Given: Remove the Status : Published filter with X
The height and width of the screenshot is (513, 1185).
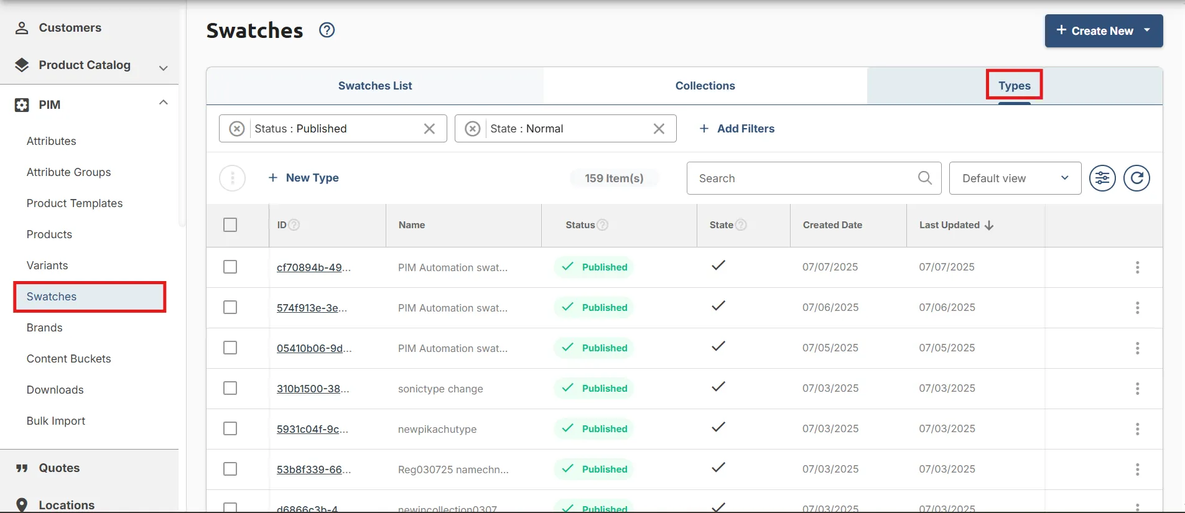Looking at the screenshot, I should [429, 129].
